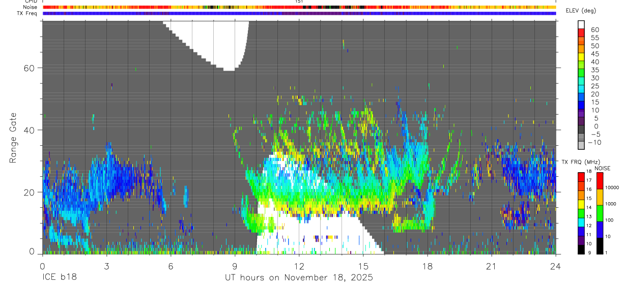
Task: Click the red-yellow Noise strip above the plot
Action: [299, 7]
